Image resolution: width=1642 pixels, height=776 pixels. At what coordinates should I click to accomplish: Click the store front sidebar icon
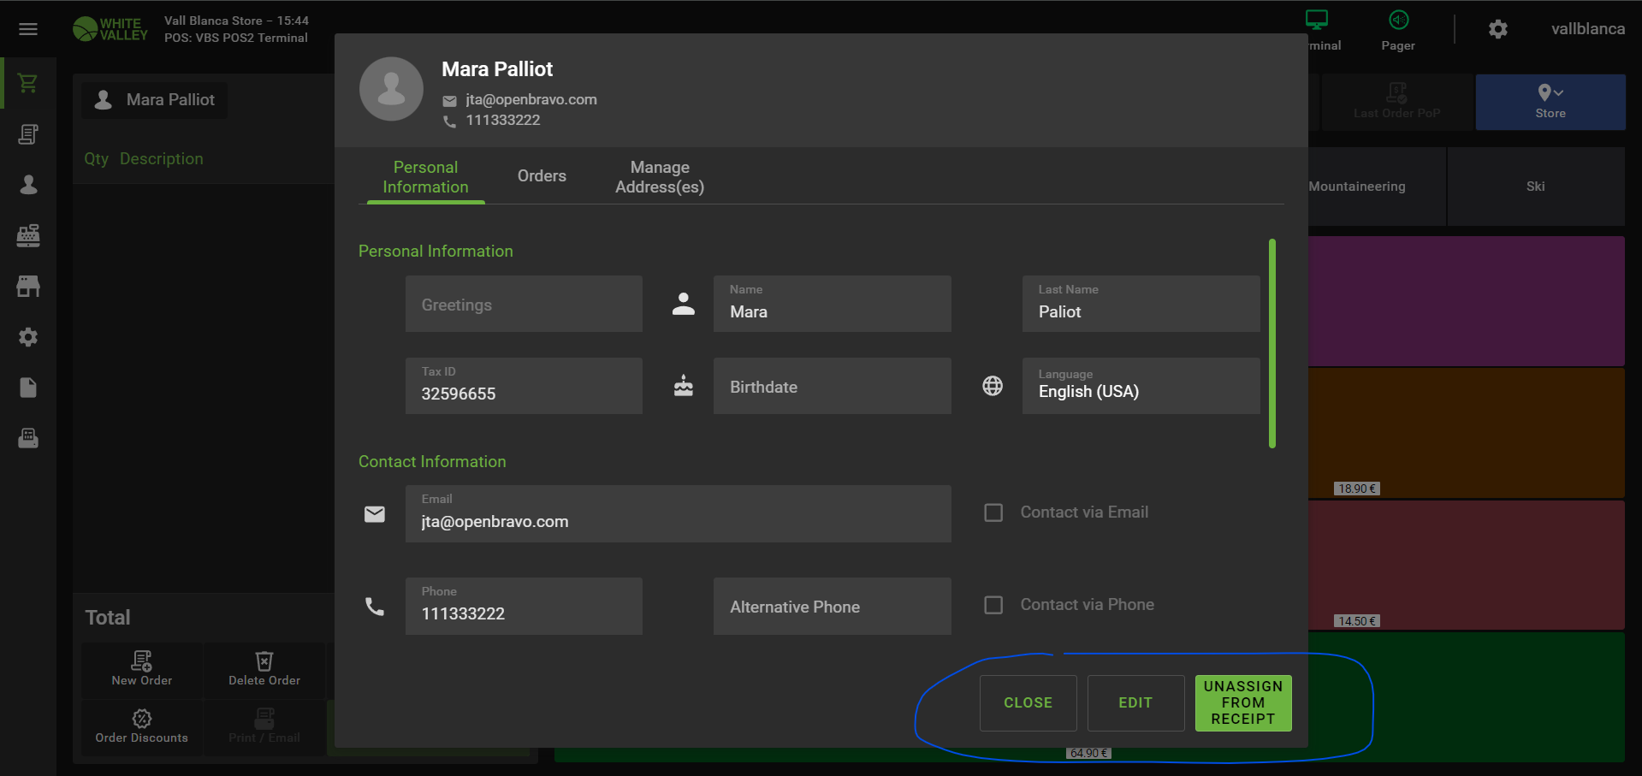pyautogui.click(x=28, y=287)
